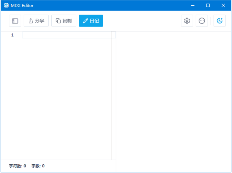This screenshot has width=232, height=173.
Task: Minimize the MDX Editor window
Action: (193, 5)
